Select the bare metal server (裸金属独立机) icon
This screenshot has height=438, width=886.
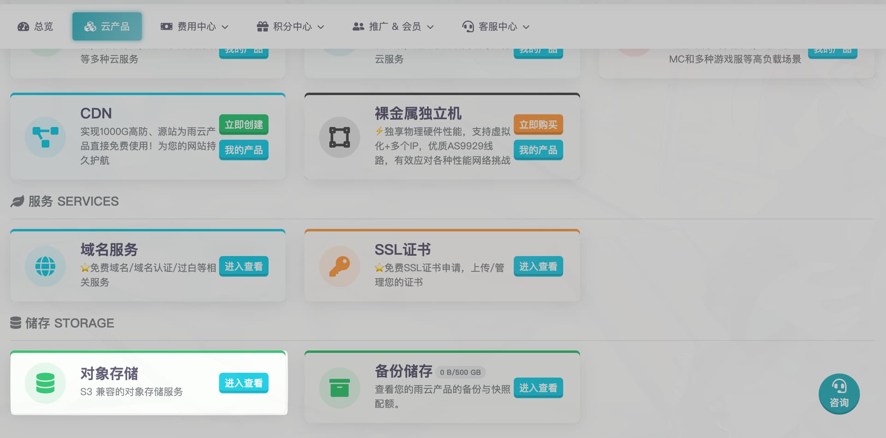coord(340,137)
